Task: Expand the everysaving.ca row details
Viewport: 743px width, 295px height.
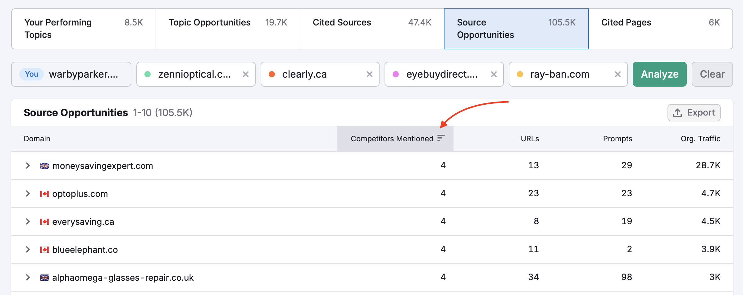Action: (x=28, y=221)
